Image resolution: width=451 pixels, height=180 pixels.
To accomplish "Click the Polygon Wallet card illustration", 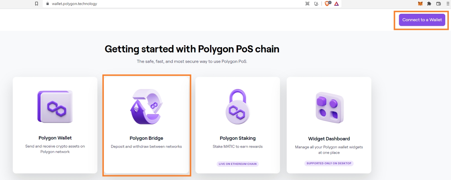I will [55, 107].
